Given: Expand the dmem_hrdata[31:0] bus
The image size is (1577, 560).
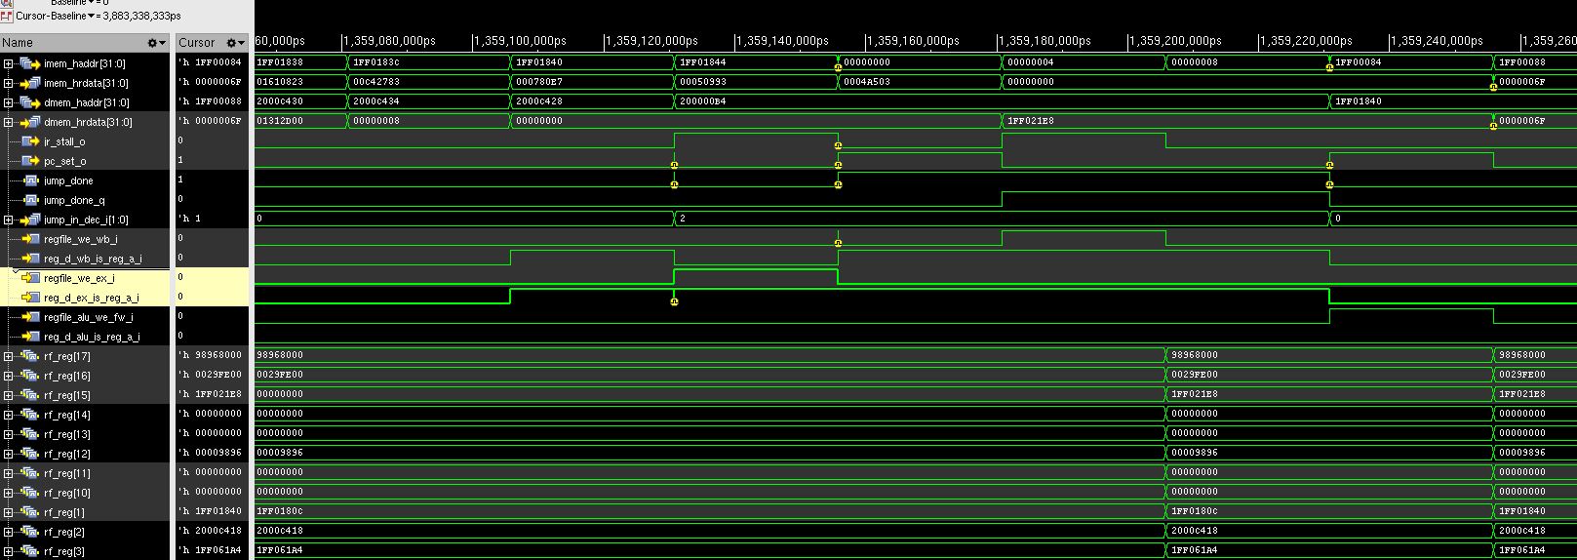Looking at the screenshot, I should (9, 122).
